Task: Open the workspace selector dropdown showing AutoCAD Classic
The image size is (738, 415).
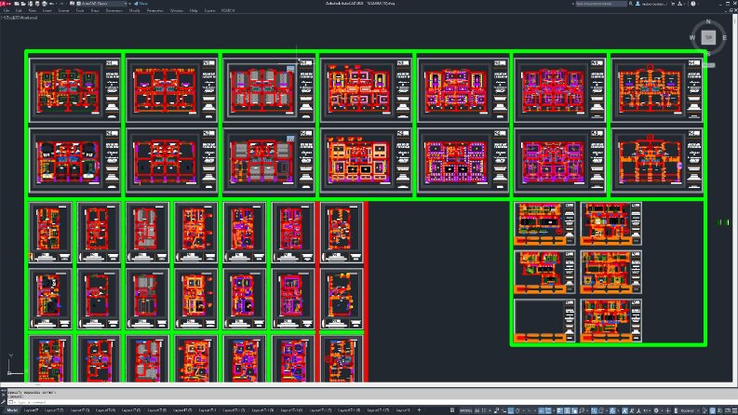Action: [101, 4]
